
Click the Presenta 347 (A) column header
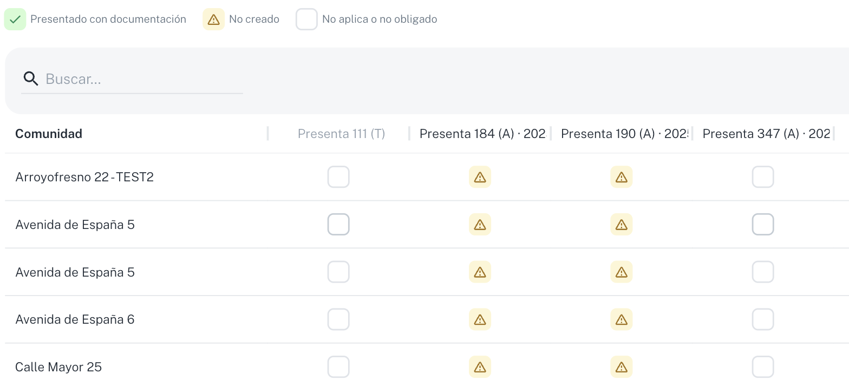[766, 134]
